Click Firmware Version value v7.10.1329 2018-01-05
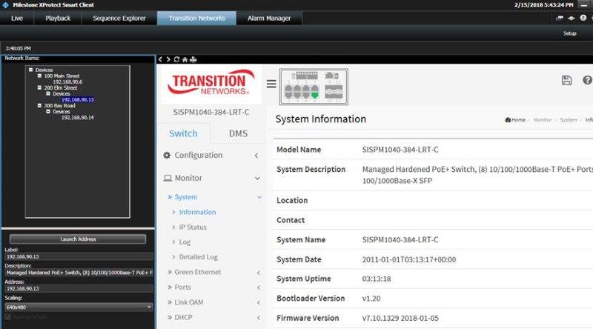Screen dimensions: 593x329 click(x=400, y=318)
